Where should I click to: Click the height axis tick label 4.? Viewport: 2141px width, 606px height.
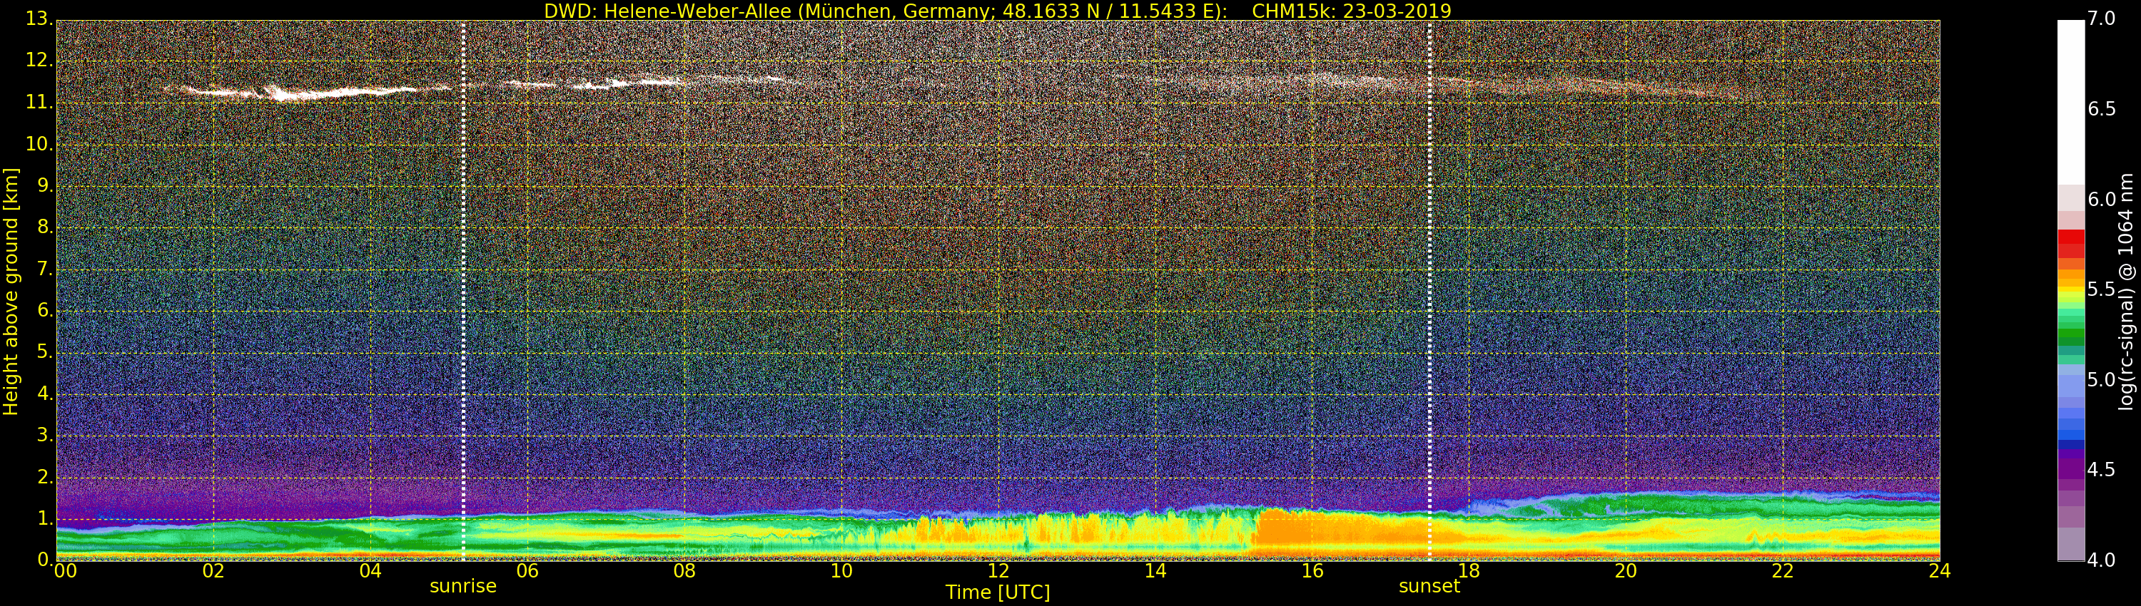click(x=44, y=394)
